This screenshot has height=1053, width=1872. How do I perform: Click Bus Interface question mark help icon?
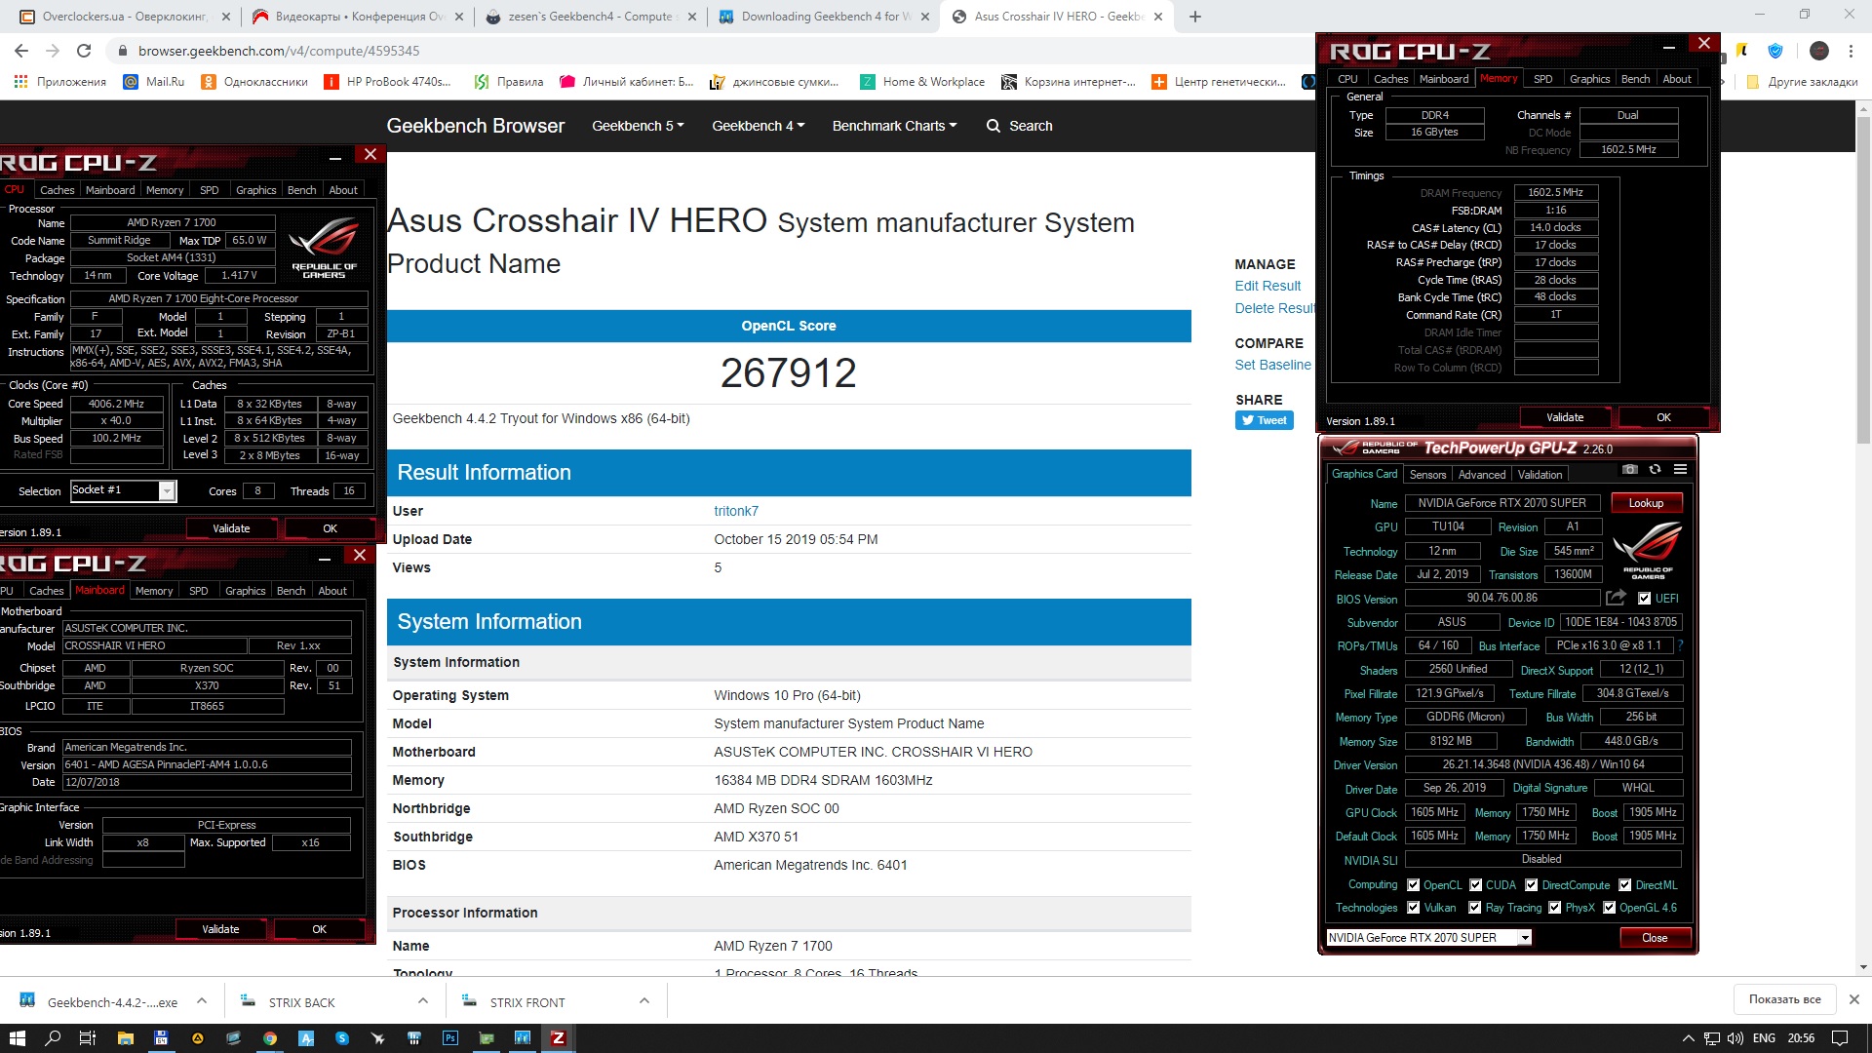click(x=1681, y=645)
